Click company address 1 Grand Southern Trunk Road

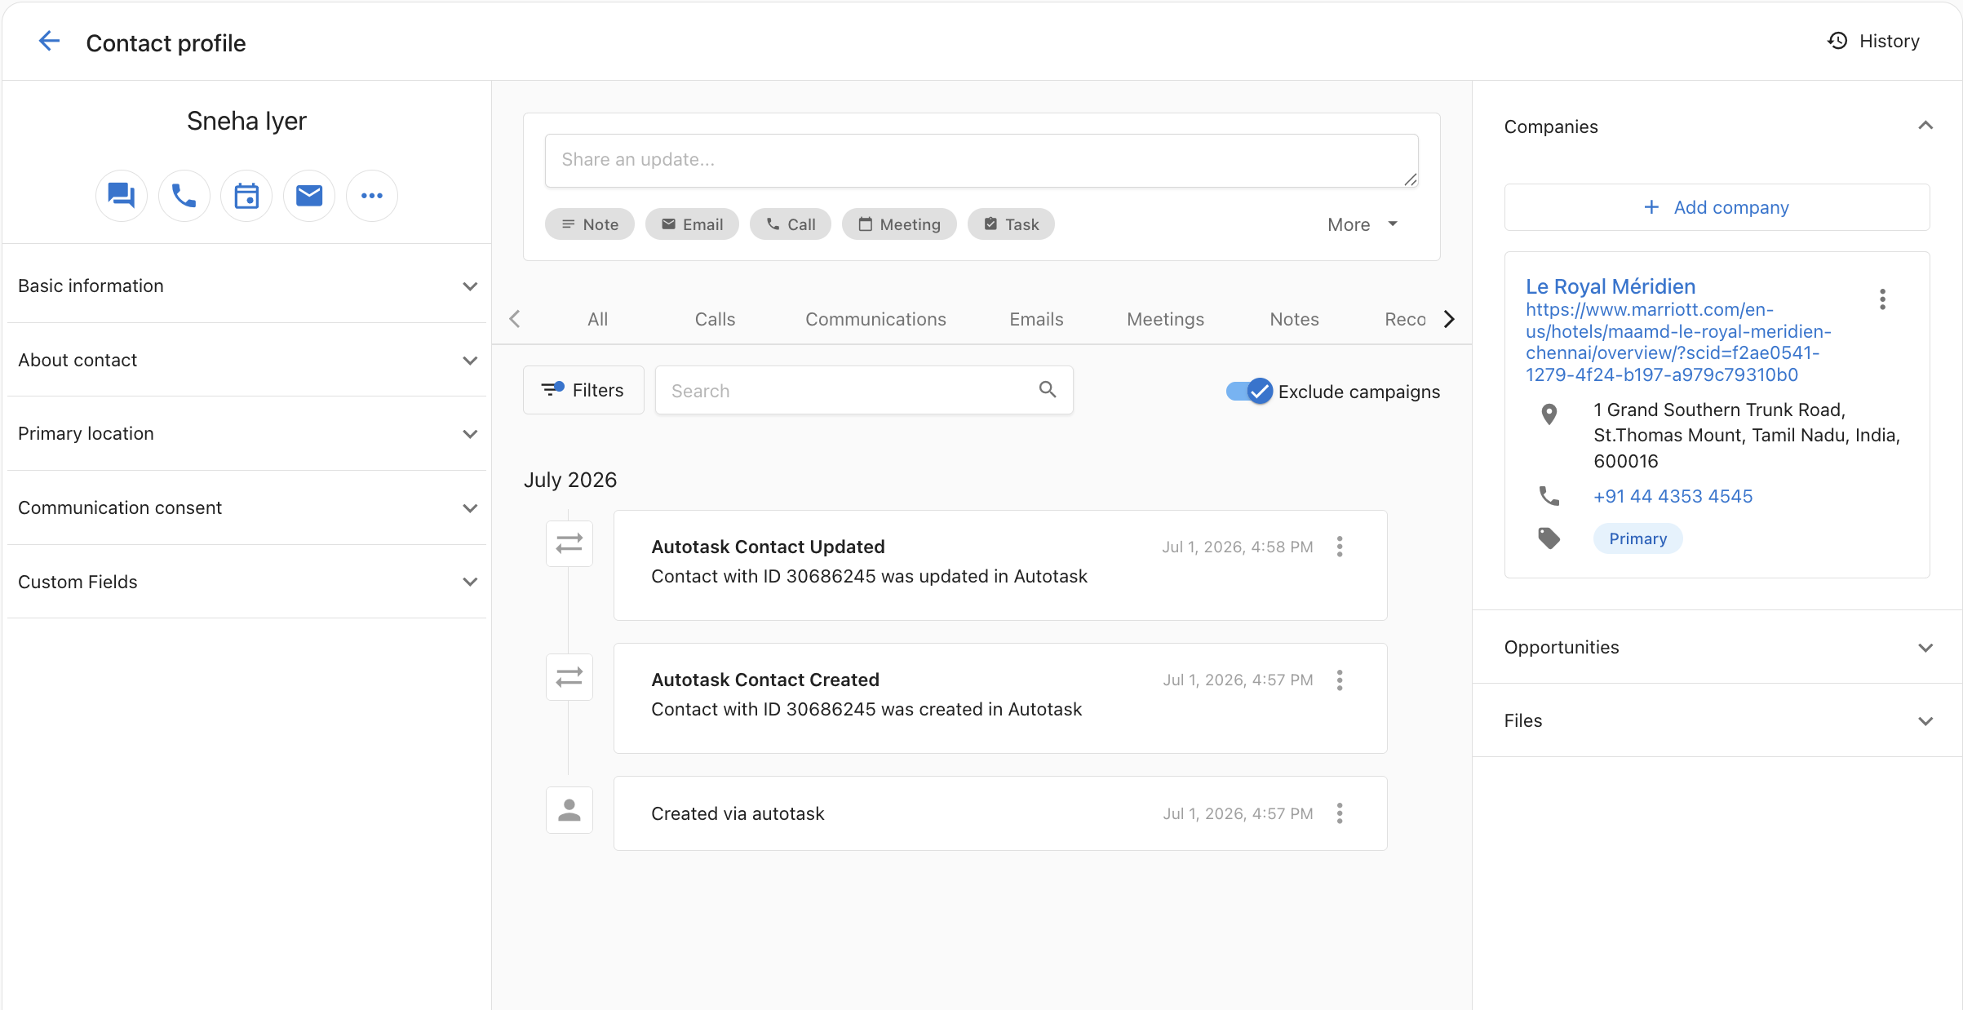click(1747, 436)
